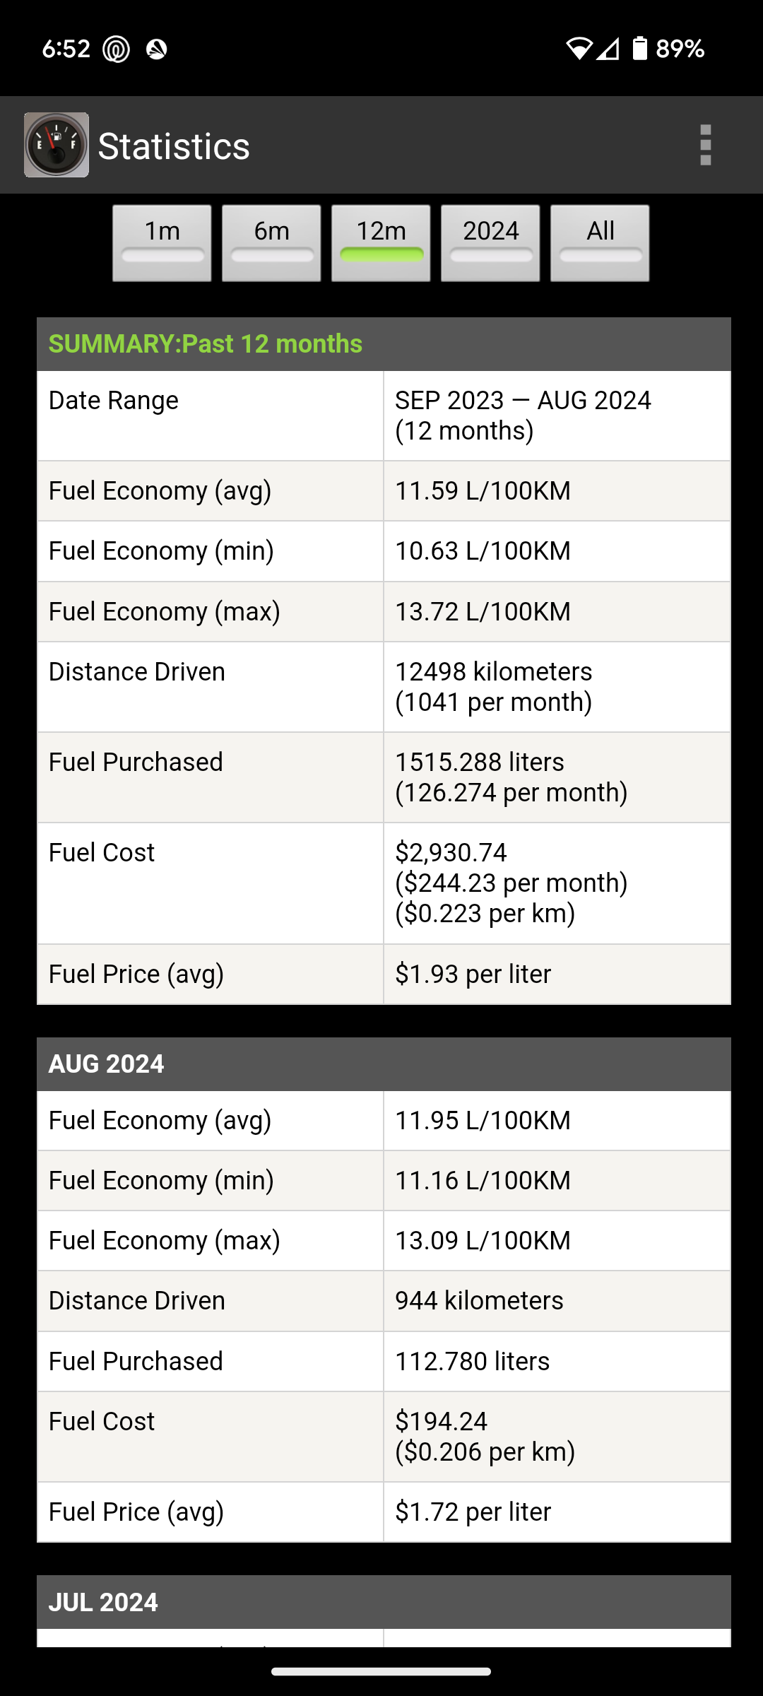Image resolution: width=763 pixels, height=1696 pixels.
Task: Tap the Wi-Fi status icon
Action: pyautogui.click(x=579, y=49)
